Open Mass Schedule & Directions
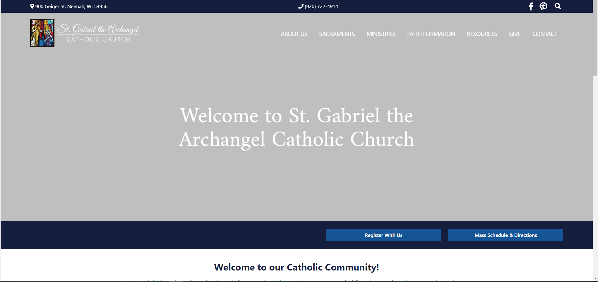 (x=505, y=235)
